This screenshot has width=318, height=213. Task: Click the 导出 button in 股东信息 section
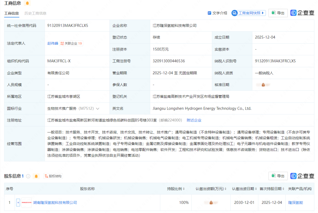(x=278, y=176)
